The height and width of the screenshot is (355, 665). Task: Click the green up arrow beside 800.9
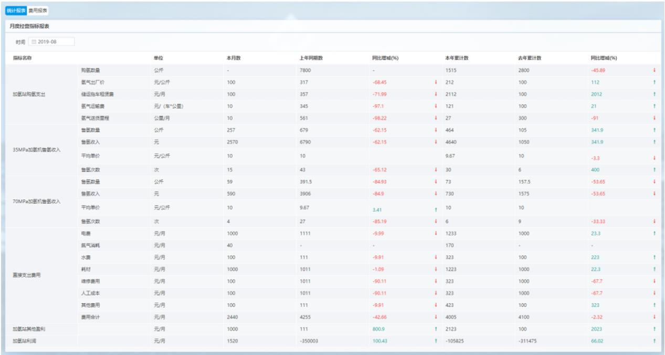435,329
